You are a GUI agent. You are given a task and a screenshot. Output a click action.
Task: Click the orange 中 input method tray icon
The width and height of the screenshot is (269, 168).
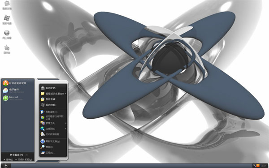[258, 166]
